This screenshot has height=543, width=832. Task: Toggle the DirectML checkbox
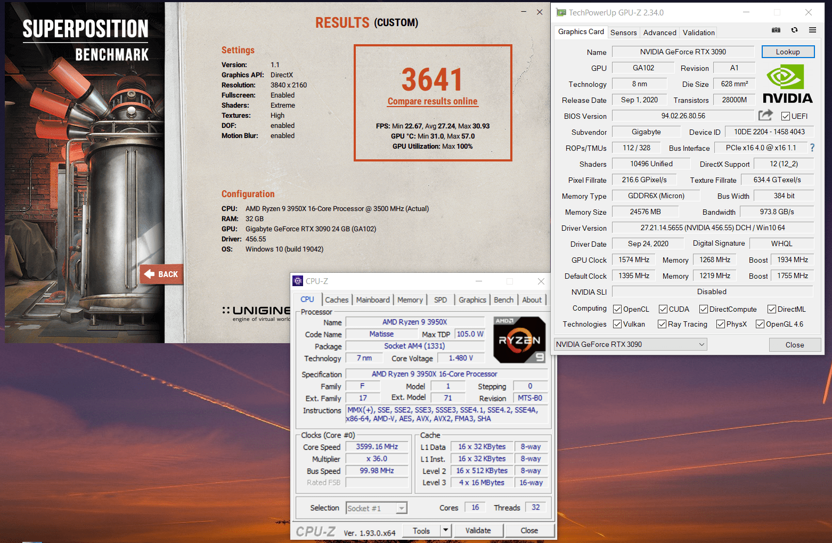772,309
